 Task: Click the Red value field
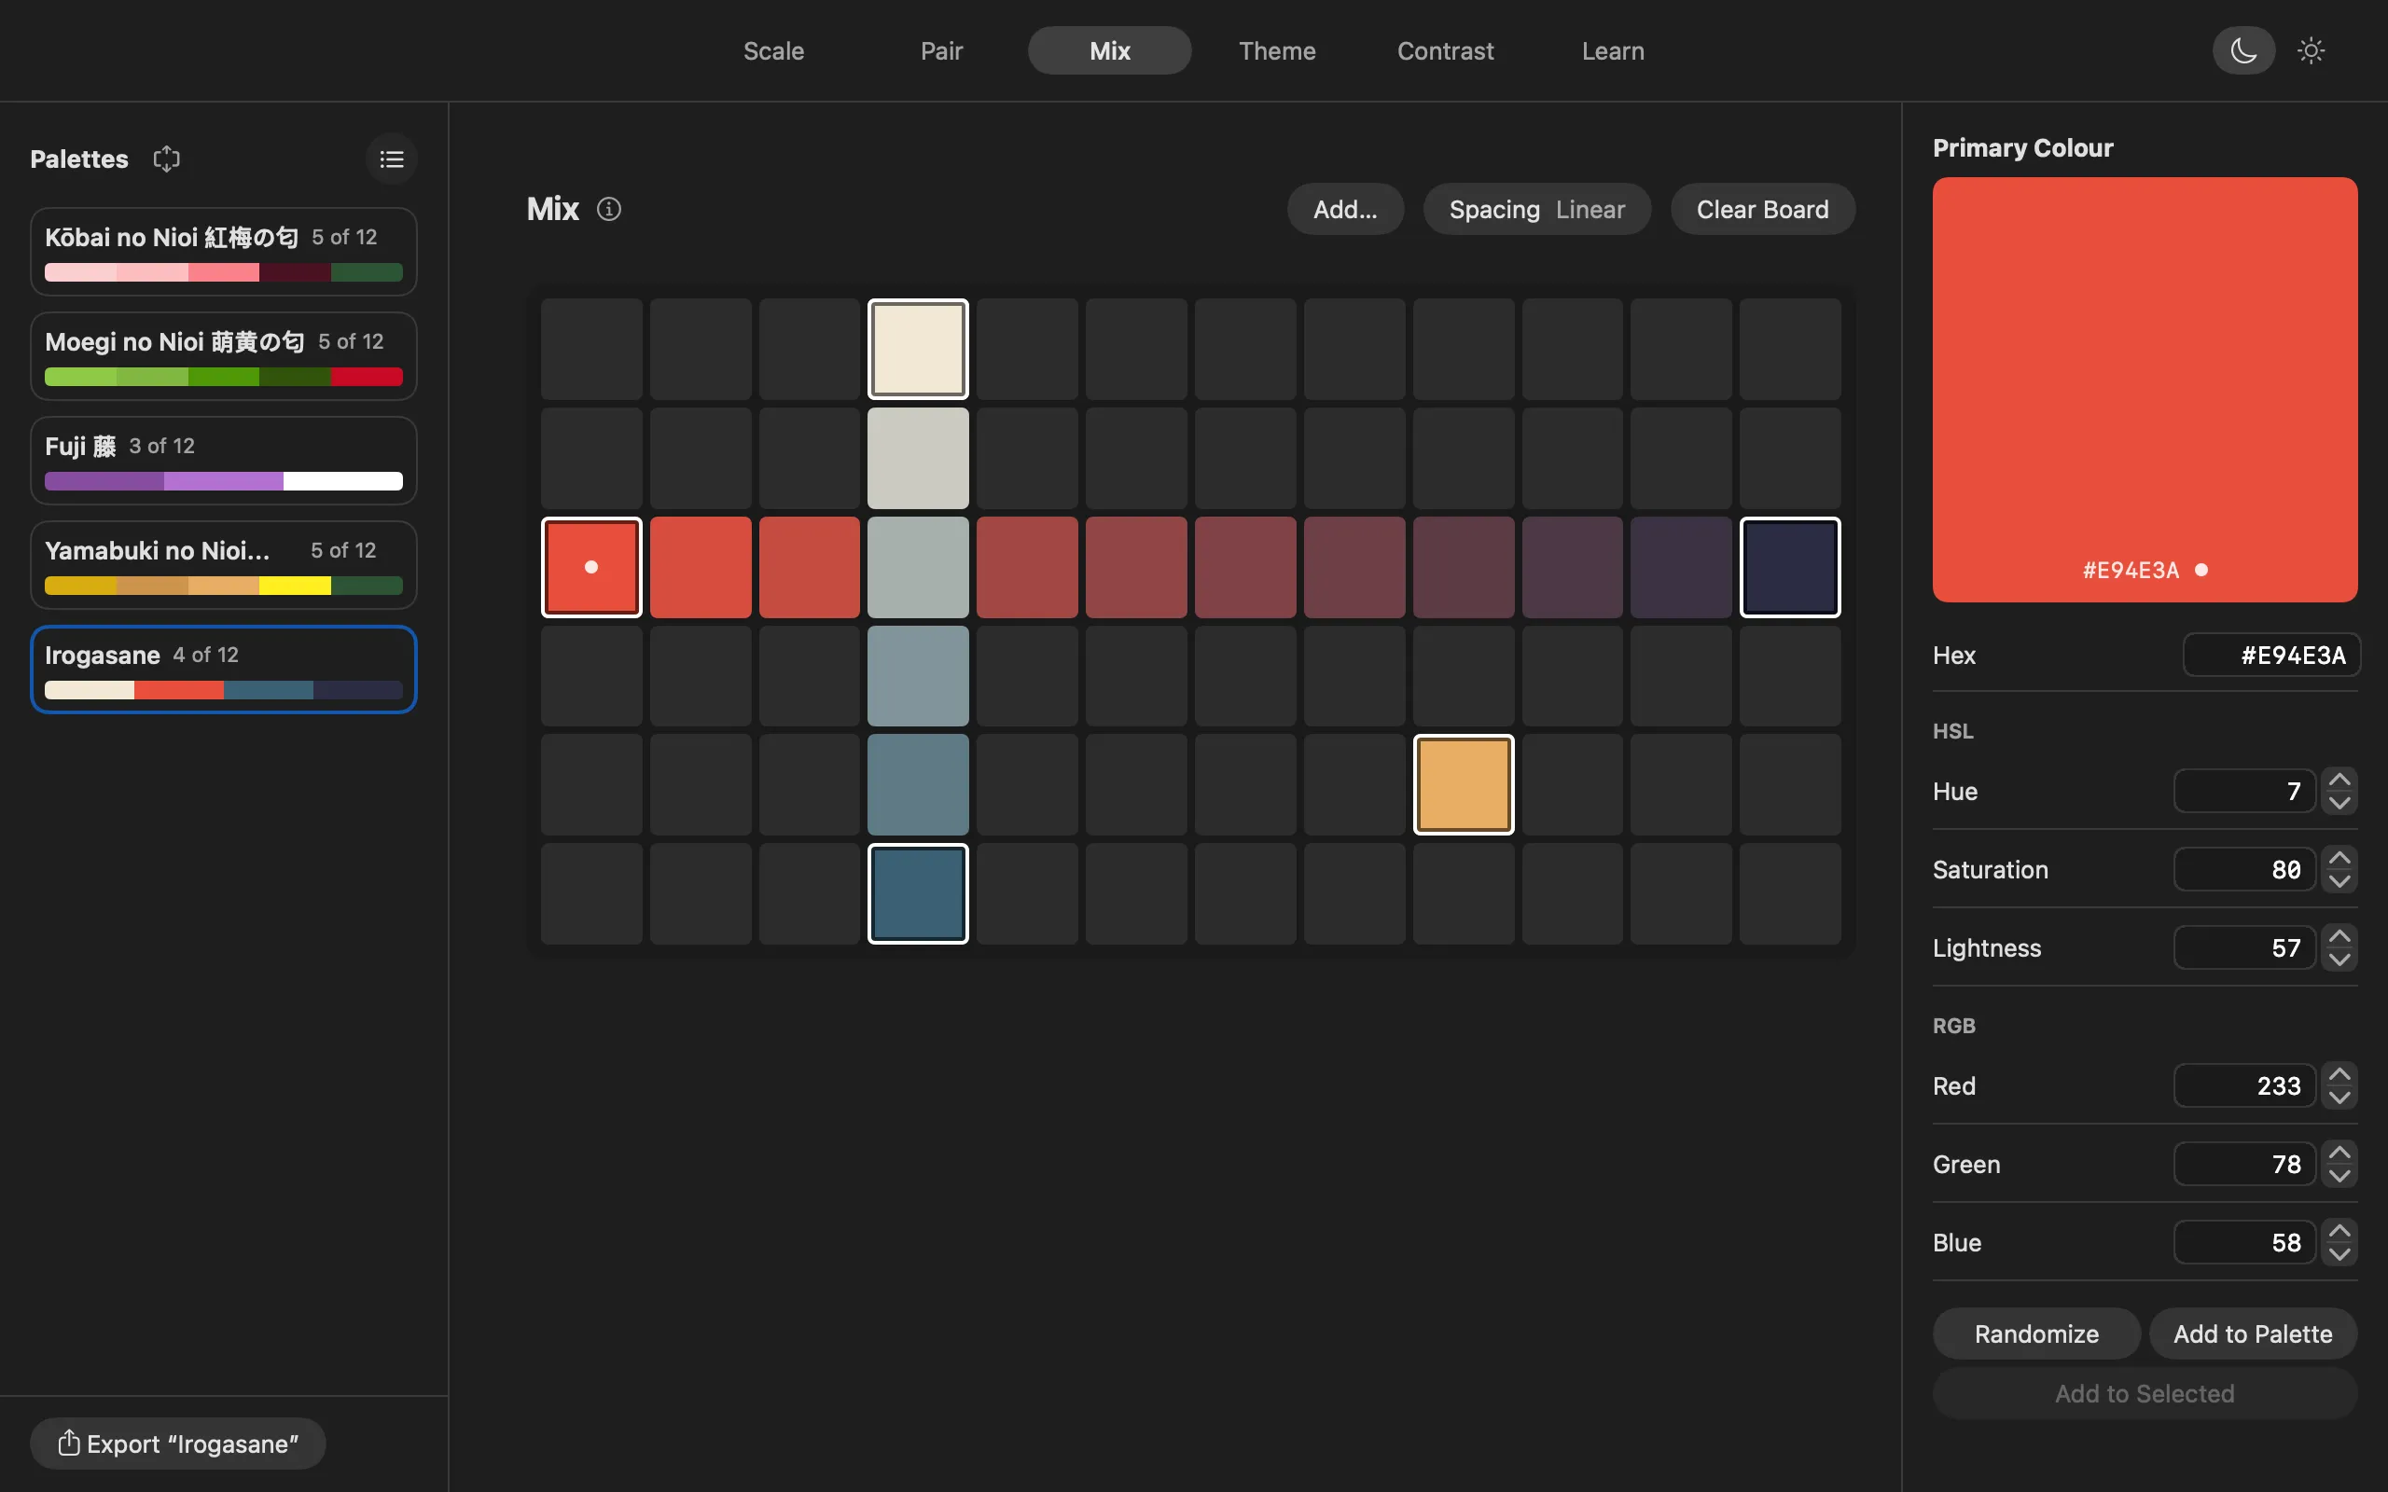(2244, 1085)
